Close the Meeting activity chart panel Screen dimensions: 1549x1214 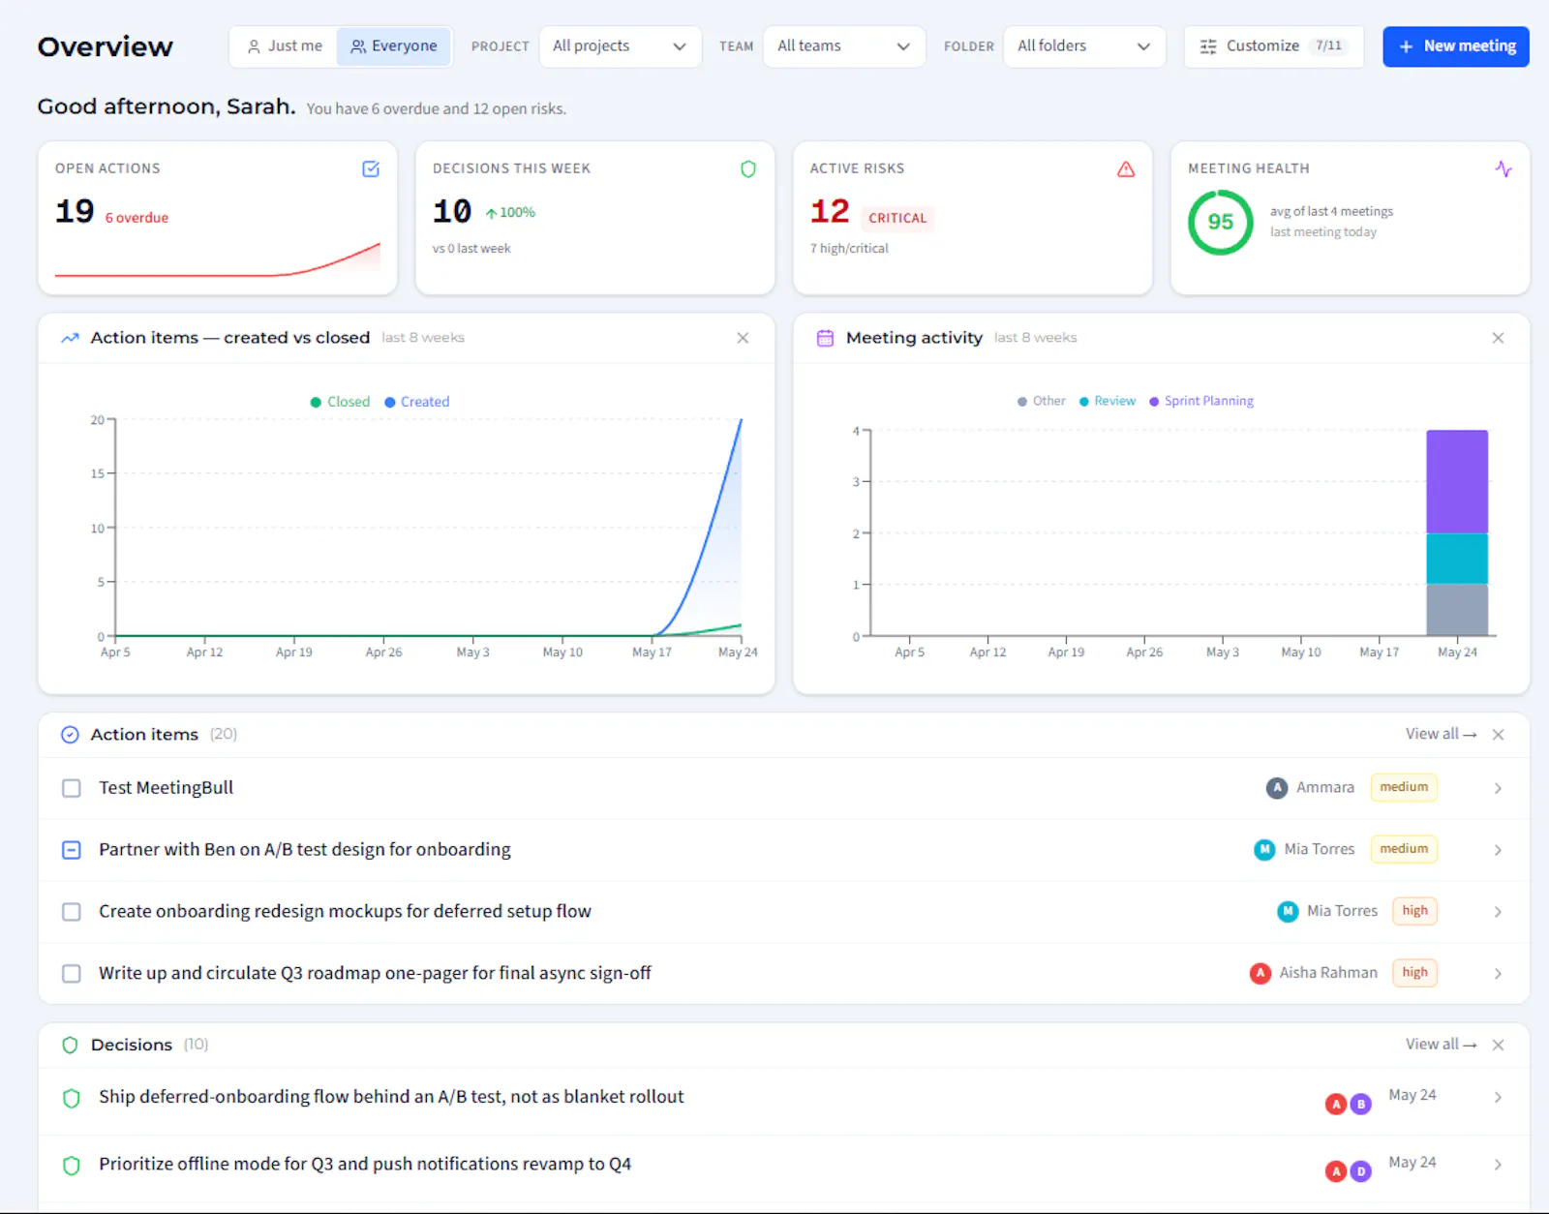1498,338
